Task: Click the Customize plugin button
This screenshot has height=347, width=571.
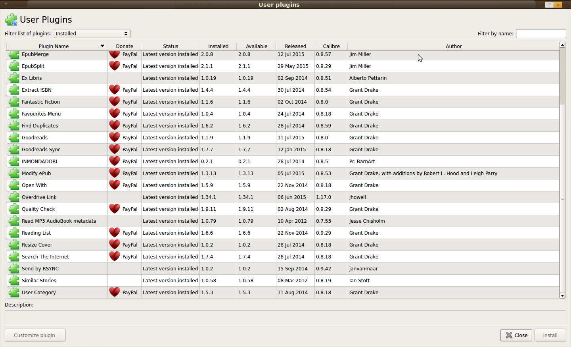Action: 35,335
